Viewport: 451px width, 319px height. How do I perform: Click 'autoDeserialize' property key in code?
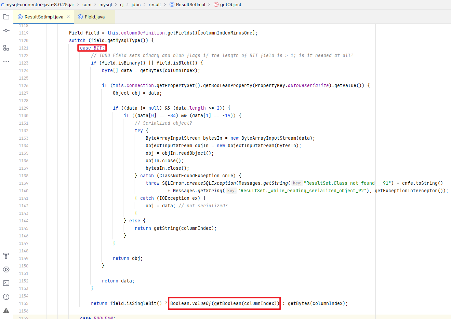tap(308, 86)
